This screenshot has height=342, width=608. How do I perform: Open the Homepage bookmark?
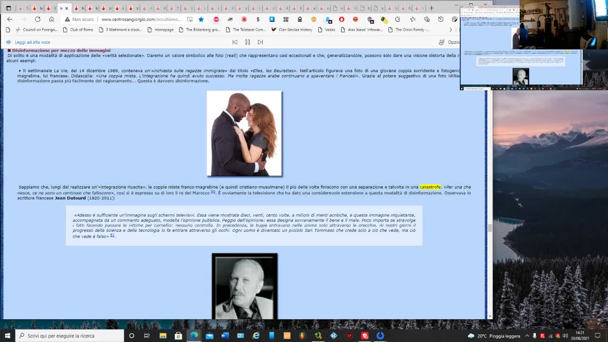(x=161, y=29)
